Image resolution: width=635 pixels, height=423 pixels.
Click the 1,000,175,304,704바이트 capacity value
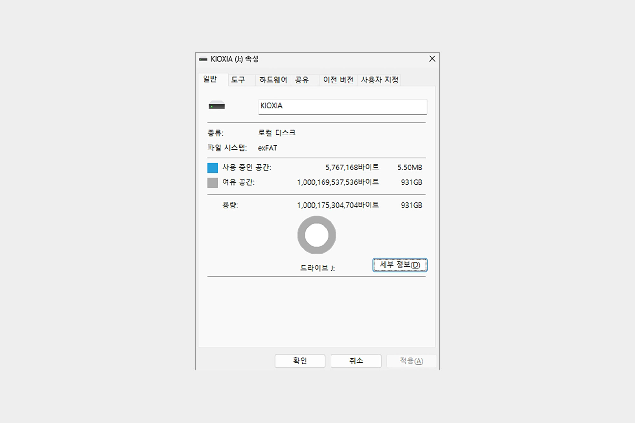click(x=338, y=205)
